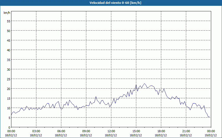Screen dimensions: 222x138
Task: Click the y-axis value '50'
Action: 9,31
